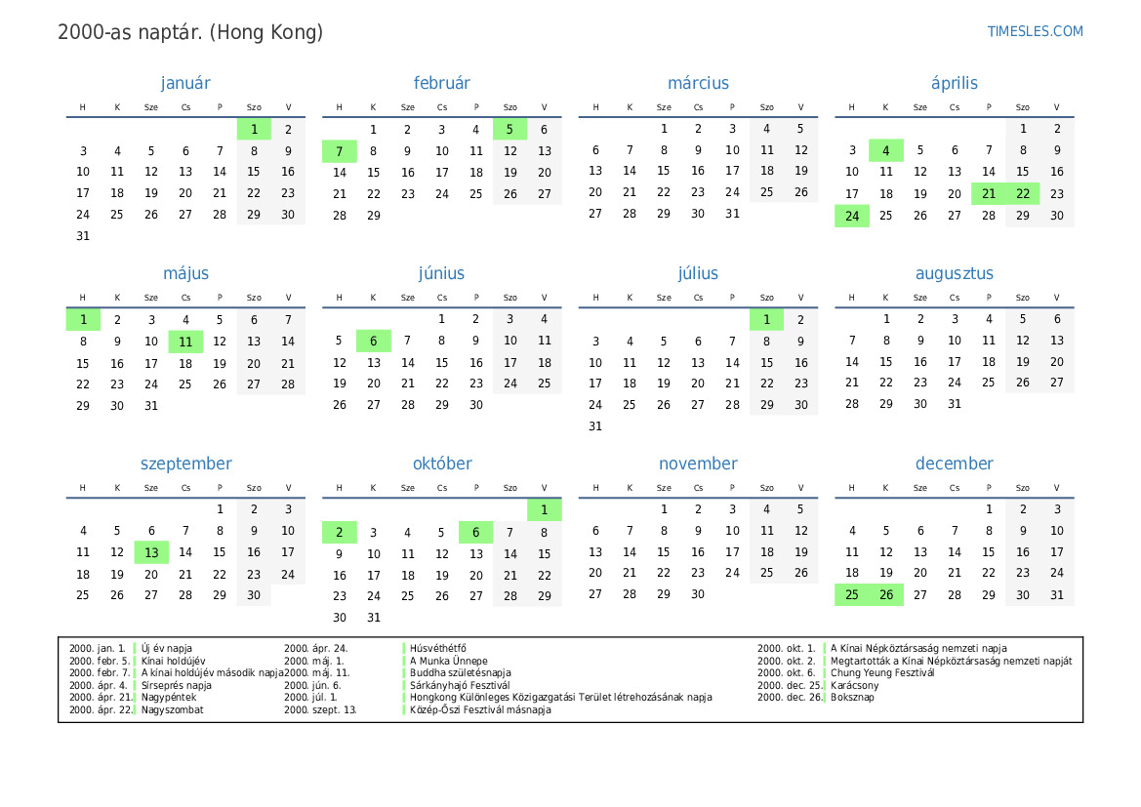The height and width of the screenshot is (807, 1141).
Task: Open the TIMESLES.COM link
Action: (x=1035, y=31)
